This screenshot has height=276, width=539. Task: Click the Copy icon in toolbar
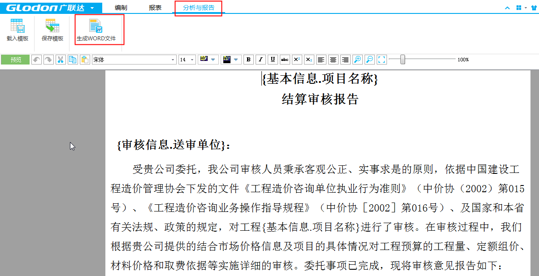73,60
